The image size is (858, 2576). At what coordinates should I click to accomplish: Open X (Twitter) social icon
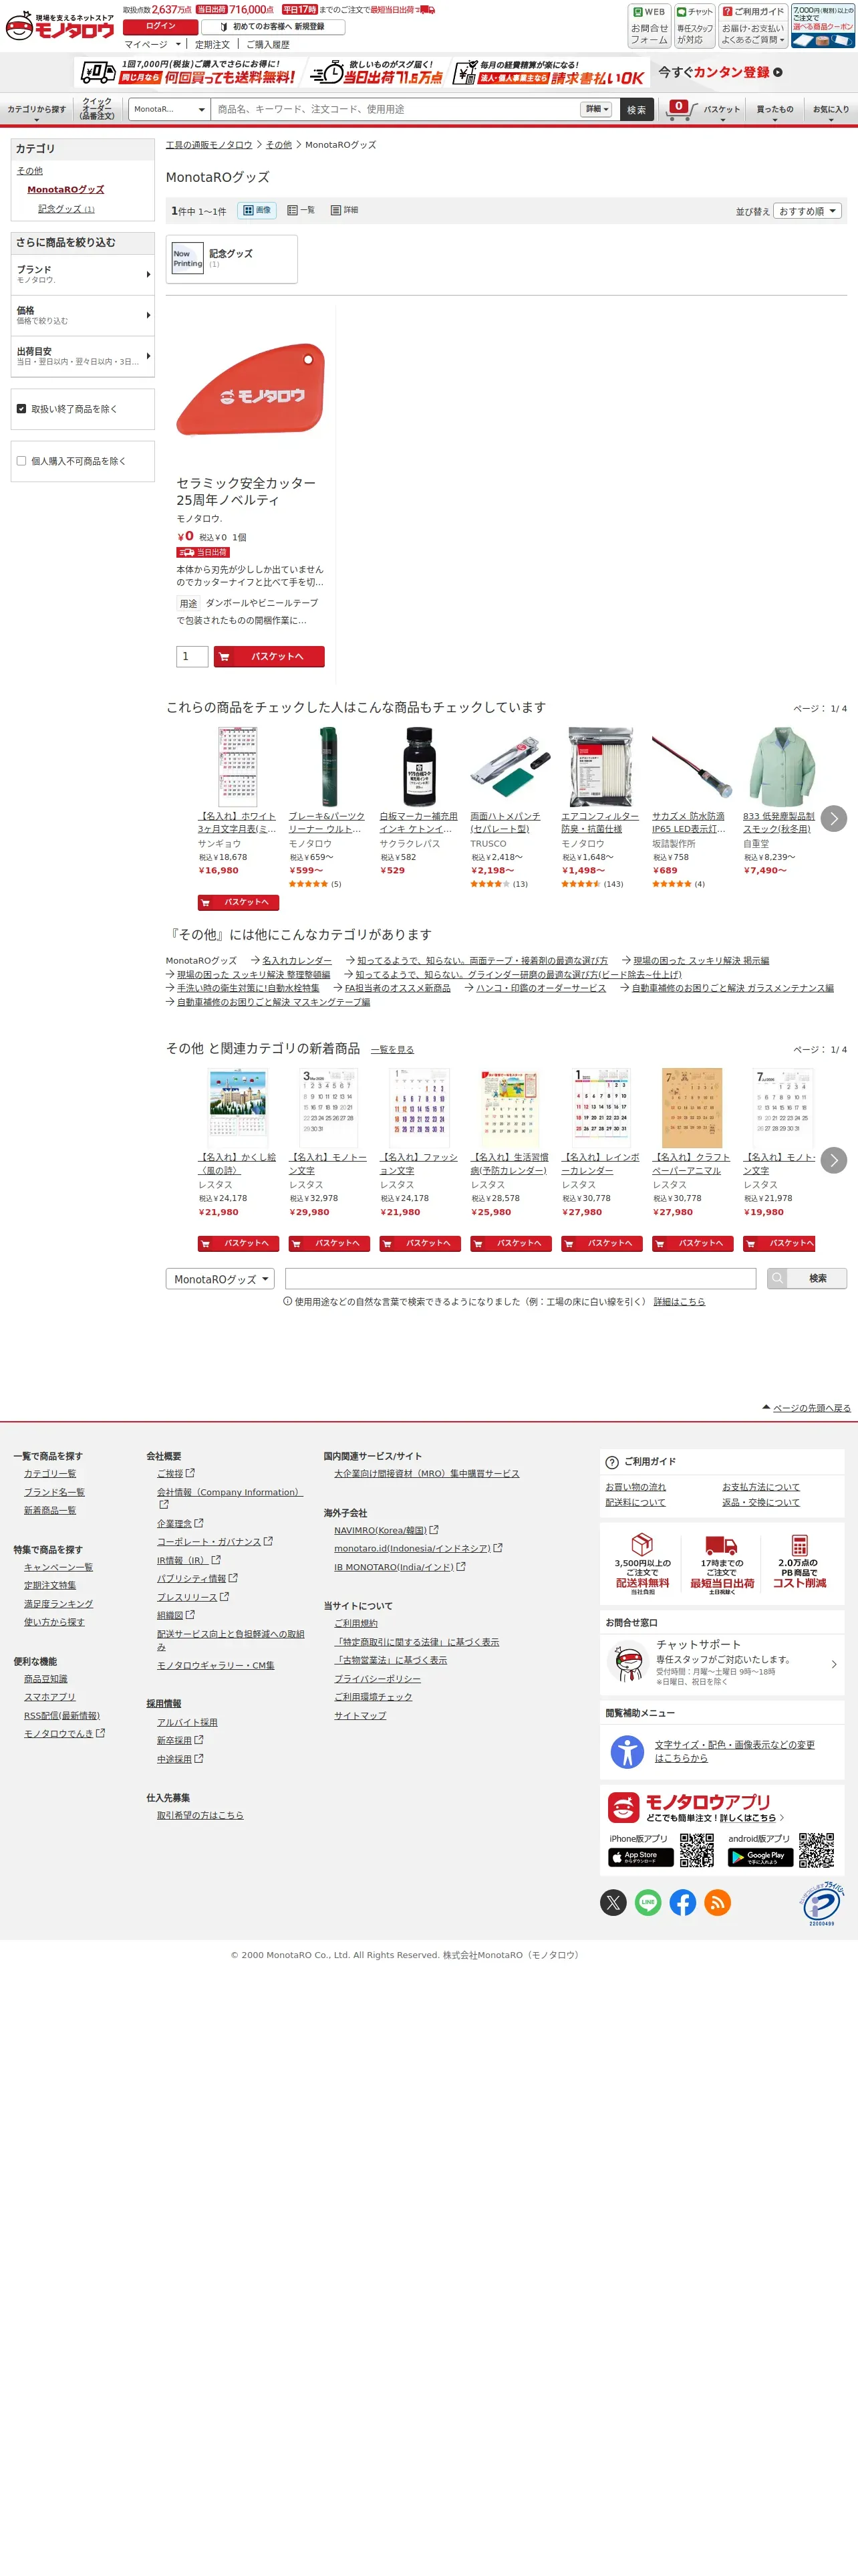tap(613, 1902)
